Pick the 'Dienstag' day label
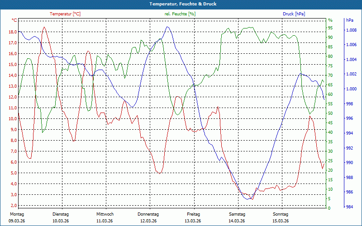This screenshot has height=226, width=362. 61,214
